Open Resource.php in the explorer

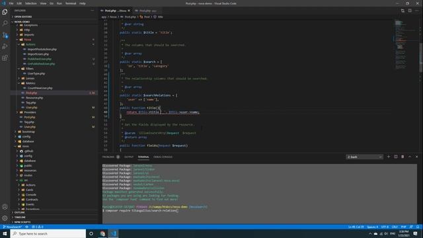click(x=34, y=98)
